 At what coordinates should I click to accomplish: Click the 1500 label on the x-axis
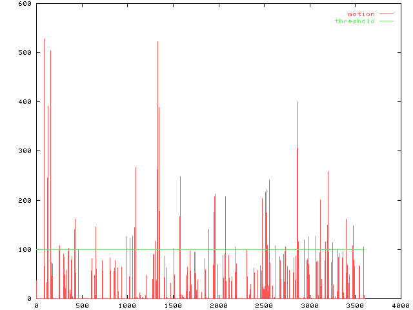(173, 305)
